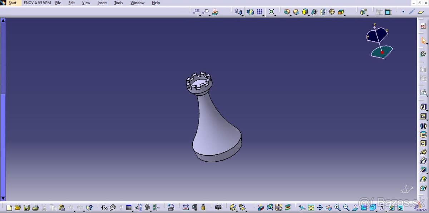Viewport: 429px width, 213px height.
Task: Open the Undo history dropdown arrow
Action: point(74,211)
